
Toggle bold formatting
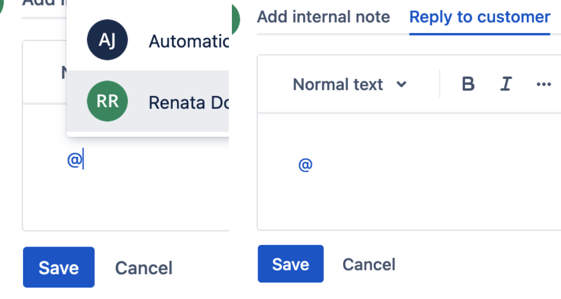[468, 84]
